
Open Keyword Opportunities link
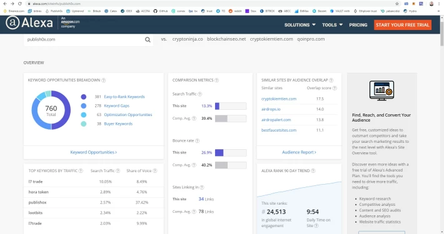click(93, 152)
